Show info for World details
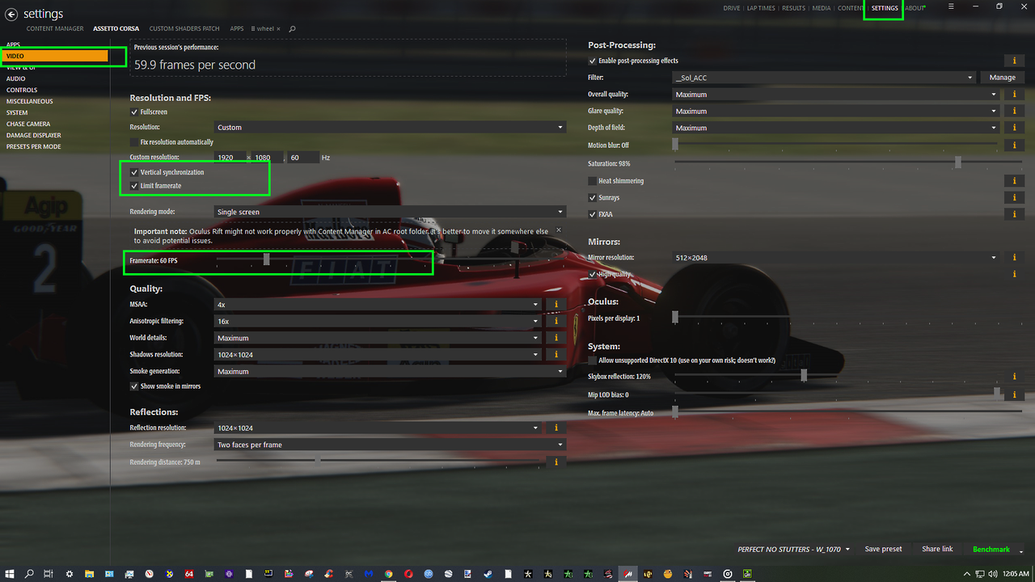The width and height of the screenshot is (1035, 582). 556,338
